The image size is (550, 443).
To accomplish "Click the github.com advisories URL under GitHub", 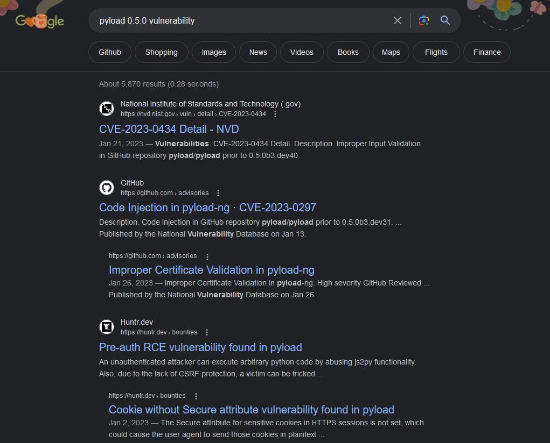I will pos(164,193).
